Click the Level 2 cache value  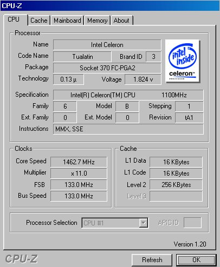[176, 185]
